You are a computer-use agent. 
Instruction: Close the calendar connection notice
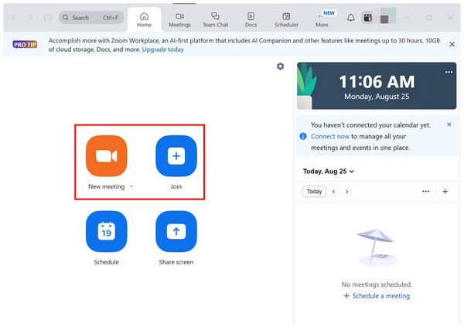(449, 124)
